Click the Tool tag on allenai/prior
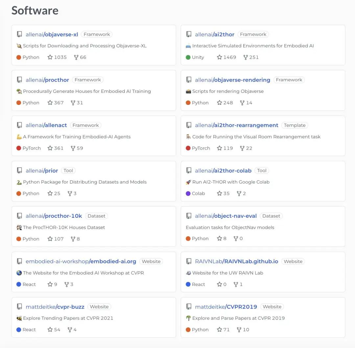 coord(68,171)
